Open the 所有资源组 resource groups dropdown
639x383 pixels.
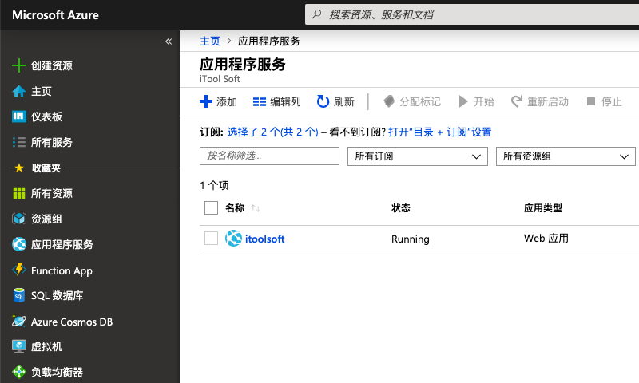566,156
